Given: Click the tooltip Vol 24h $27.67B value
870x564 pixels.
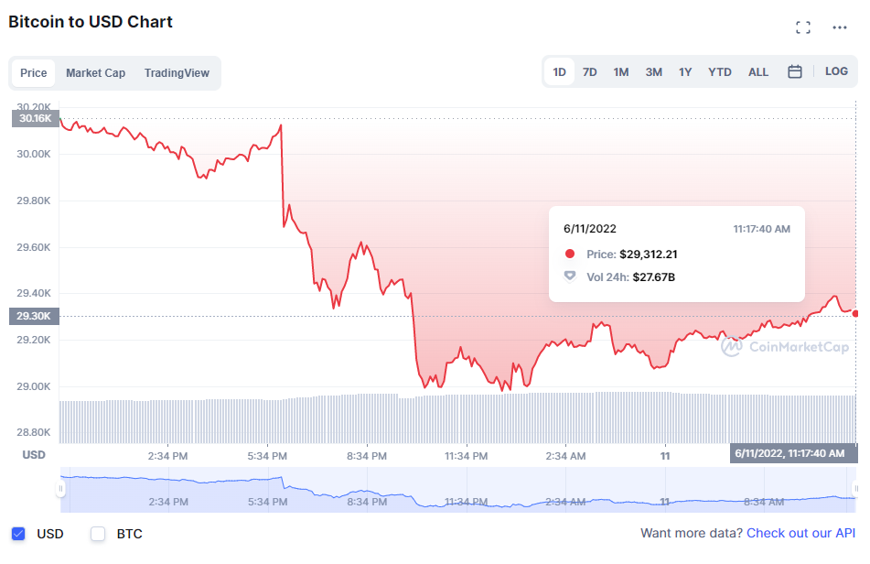Looking at the screenshot, I should 653,277.
